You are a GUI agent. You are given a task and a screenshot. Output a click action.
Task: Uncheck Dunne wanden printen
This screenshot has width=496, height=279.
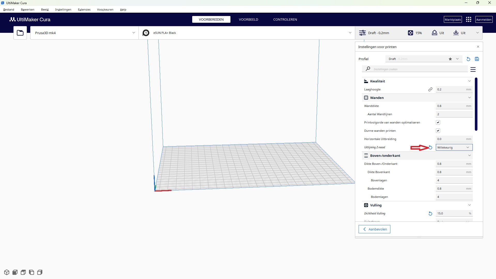pos(438,131)
